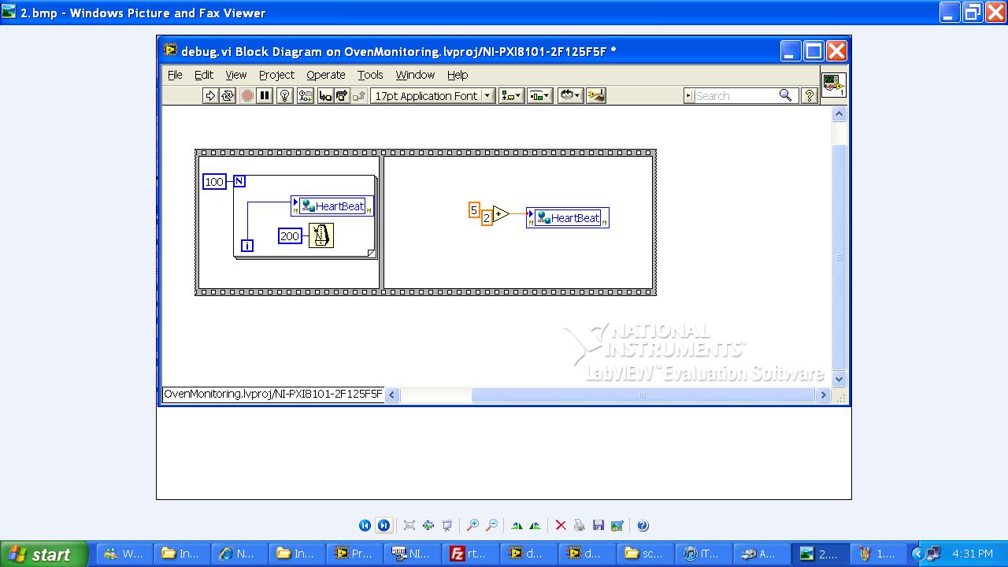
Task: Click the vertical scrollbar up arrow
Action: [x=839, y=114]
